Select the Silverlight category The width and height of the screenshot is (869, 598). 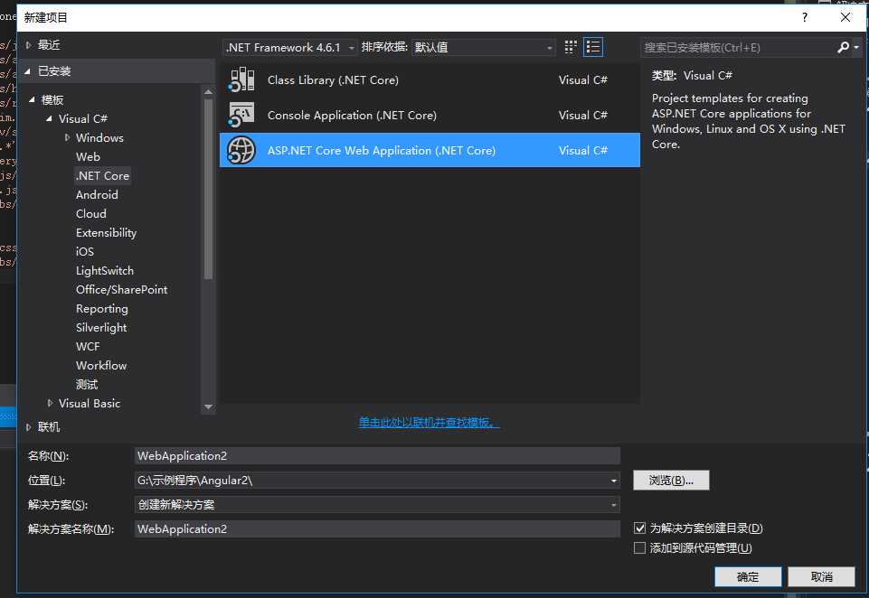point(101,327)
